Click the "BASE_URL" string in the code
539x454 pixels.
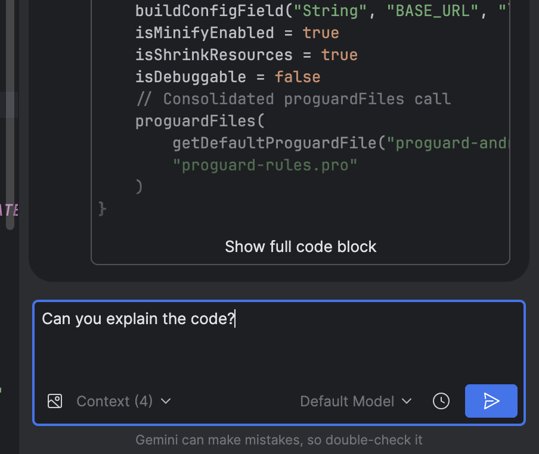[x=442, y=11]
